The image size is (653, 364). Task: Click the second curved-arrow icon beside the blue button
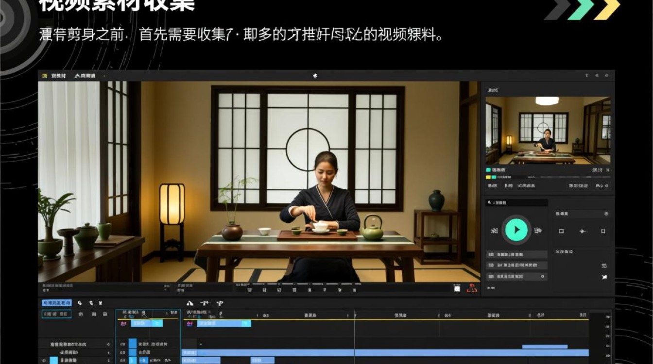pyautogui.click(x=90, y=303)
